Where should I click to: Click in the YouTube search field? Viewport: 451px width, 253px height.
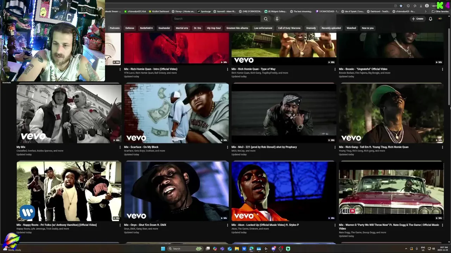(x=216, y=19)
